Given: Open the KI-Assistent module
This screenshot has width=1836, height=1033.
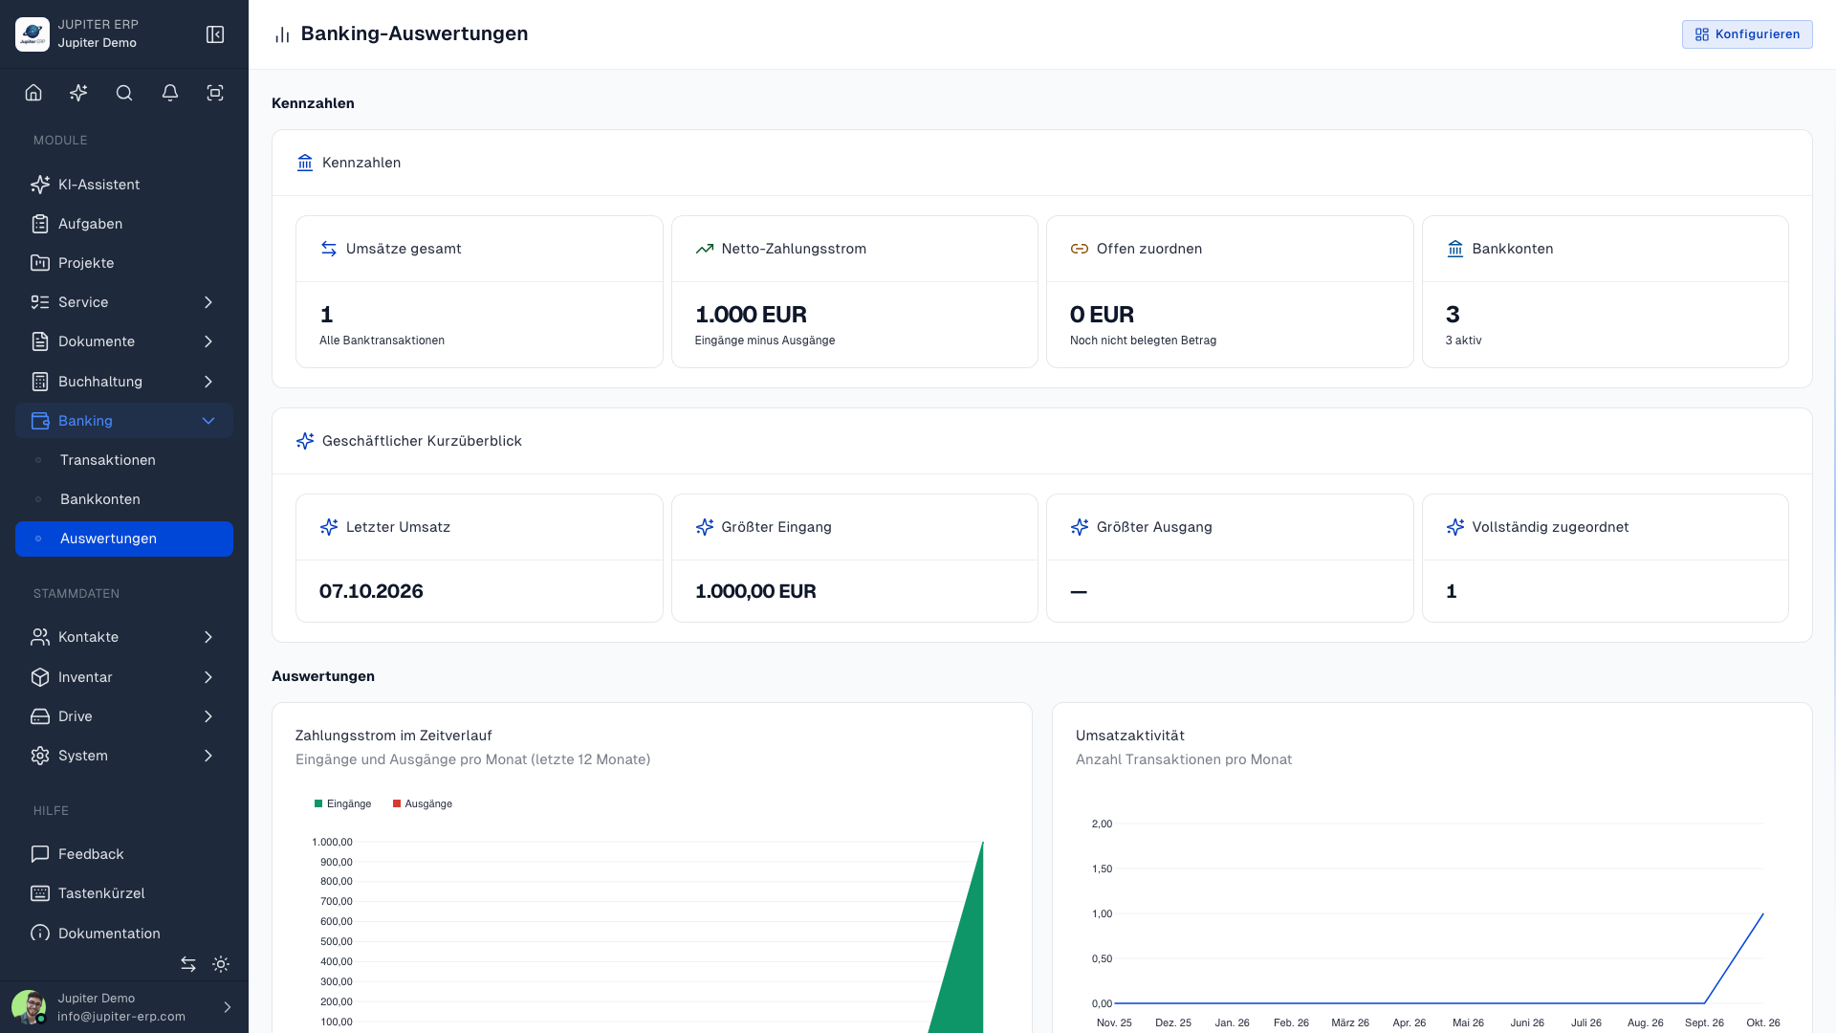Looking at the screenshot, I should pos(124,185).
